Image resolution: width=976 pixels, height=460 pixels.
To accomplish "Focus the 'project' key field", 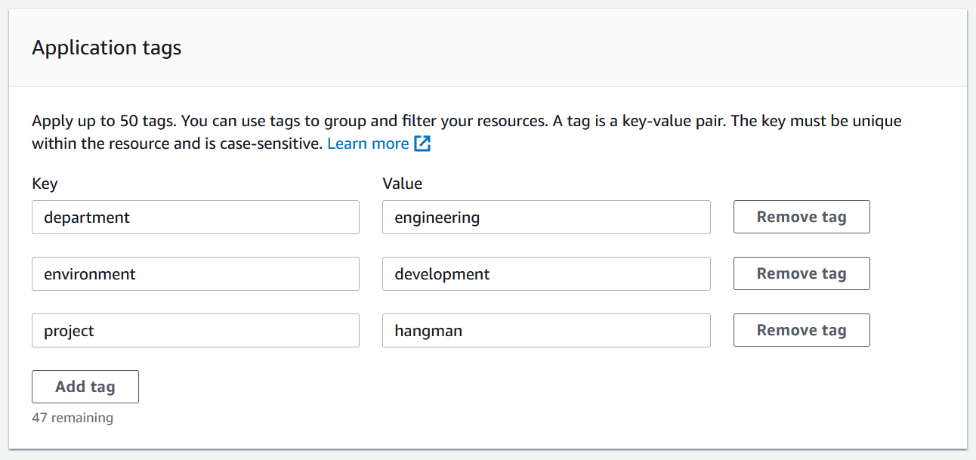I will coord(195,331).
